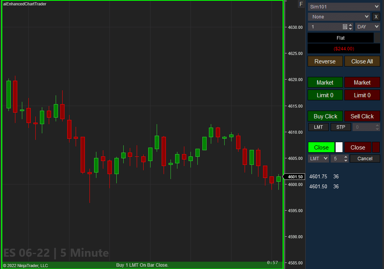Toggle STP order entry mode

[x=341, y=127]
